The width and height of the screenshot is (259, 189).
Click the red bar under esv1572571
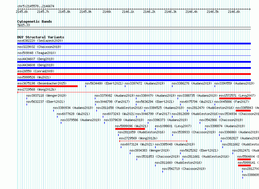235,98
